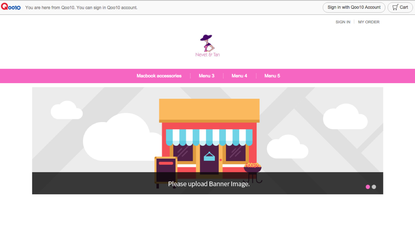Click the Nevet & Tan shop logo

tap(207, 46)
